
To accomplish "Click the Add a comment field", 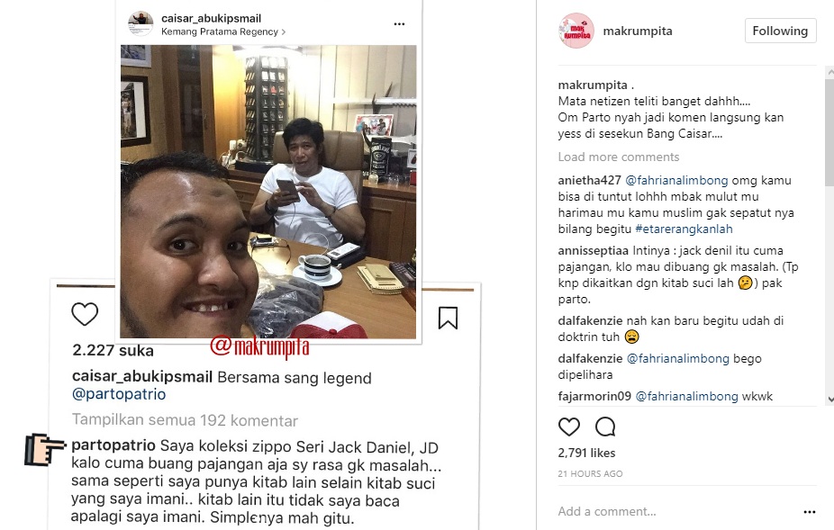I will (675, 511).
